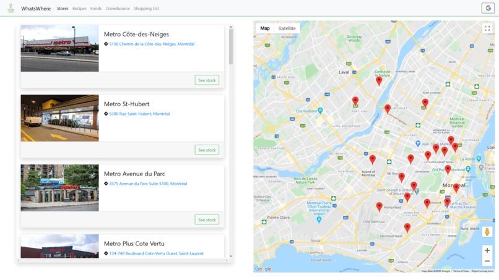Select the red marker at Hampstead
This screenshot has width=499, height=280.
379,207
